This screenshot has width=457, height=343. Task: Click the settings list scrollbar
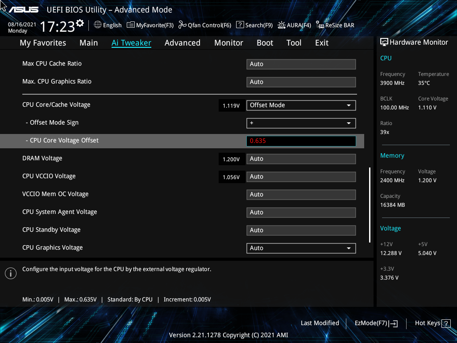point(370,205)
